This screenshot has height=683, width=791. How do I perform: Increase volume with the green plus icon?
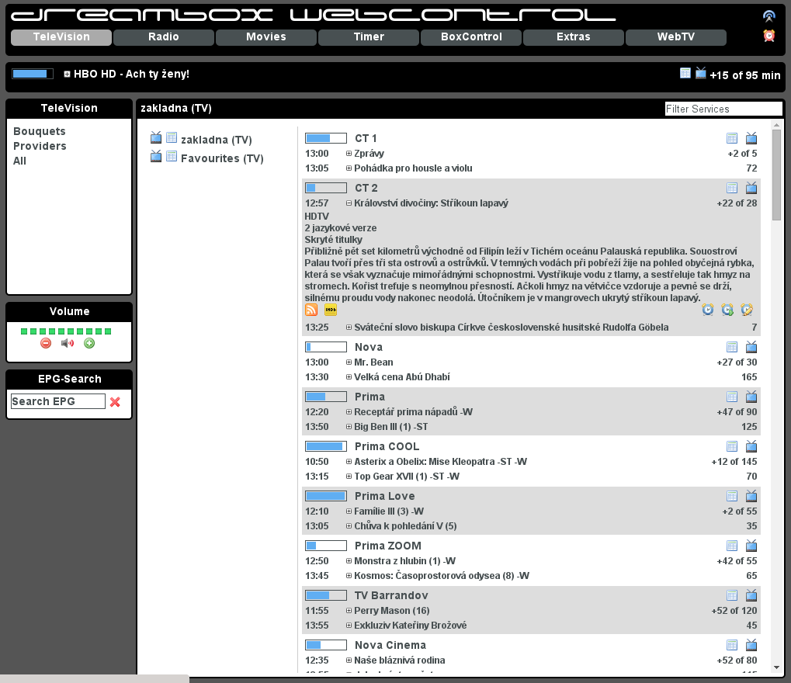[x=89, y=344]
